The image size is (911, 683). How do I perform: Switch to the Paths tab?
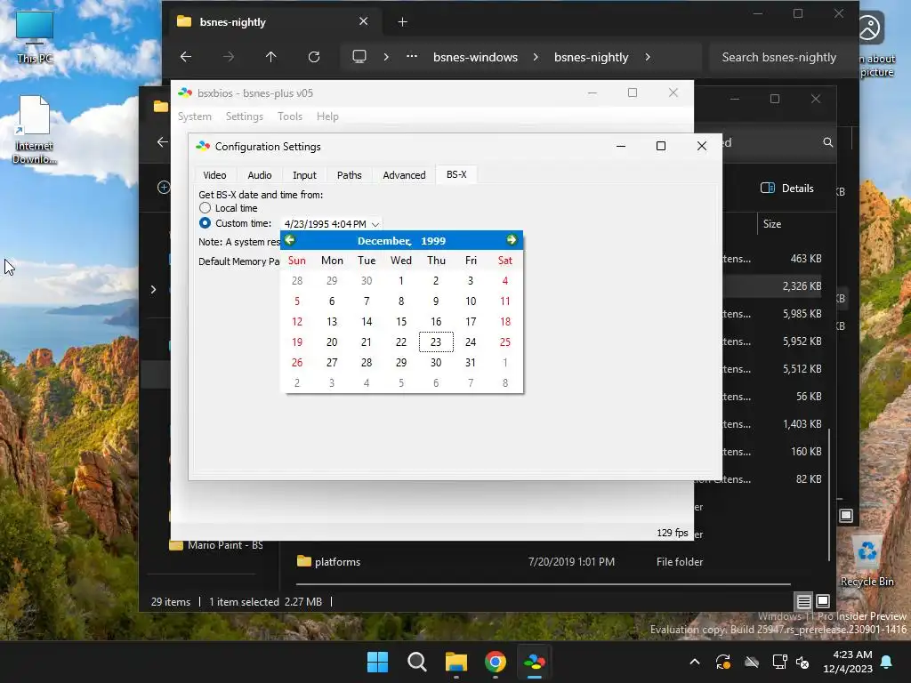click(x=349, y=175)
